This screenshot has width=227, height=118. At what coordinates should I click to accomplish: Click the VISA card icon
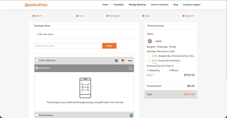[x=130, y=61]
